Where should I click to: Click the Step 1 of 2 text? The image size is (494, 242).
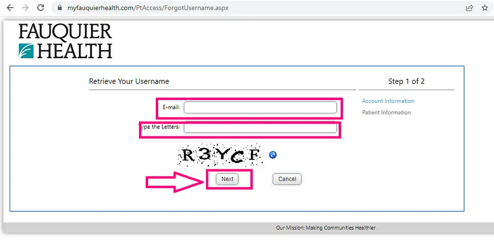tap(406, 81)
